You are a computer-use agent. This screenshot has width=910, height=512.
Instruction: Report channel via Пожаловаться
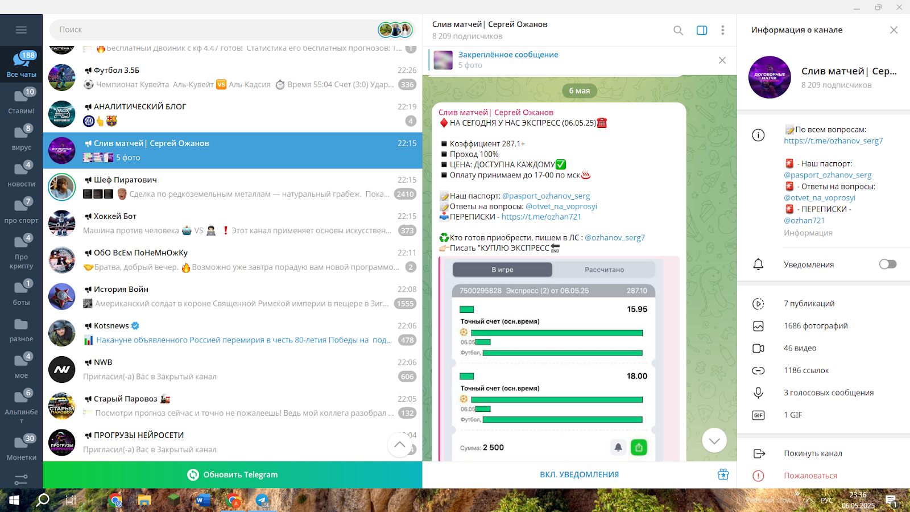click(x=810, y=476)
